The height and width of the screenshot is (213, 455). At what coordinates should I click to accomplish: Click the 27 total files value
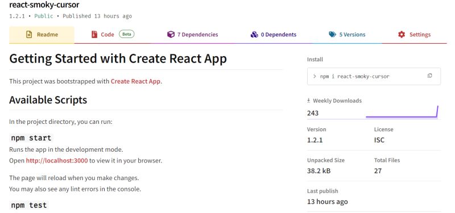click(x=378, y=171)
